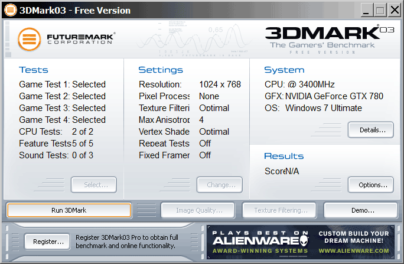Launch the Demo... button
This screenshot has width=404, height=264.
pyautogui.click(x=360, y=210)
